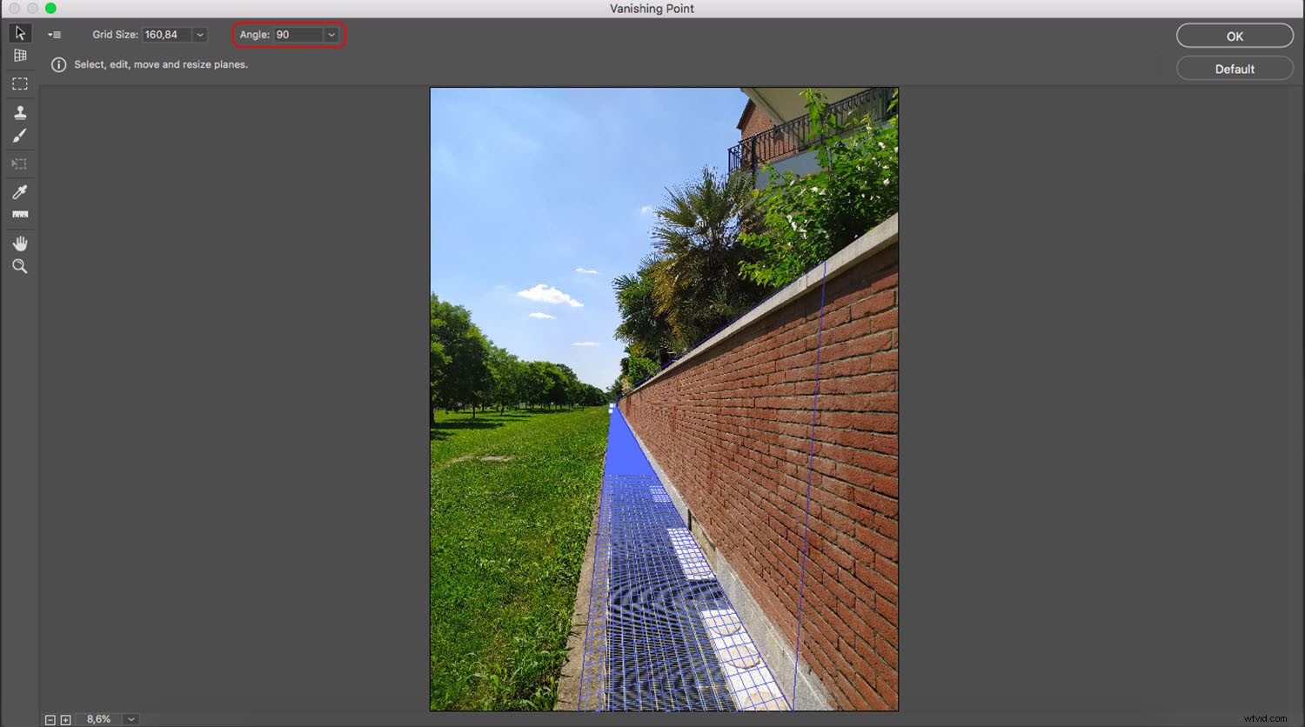Open the Vanishing Point settings menu
This screenshot has width=1305, height=727.
pos(54,34)
